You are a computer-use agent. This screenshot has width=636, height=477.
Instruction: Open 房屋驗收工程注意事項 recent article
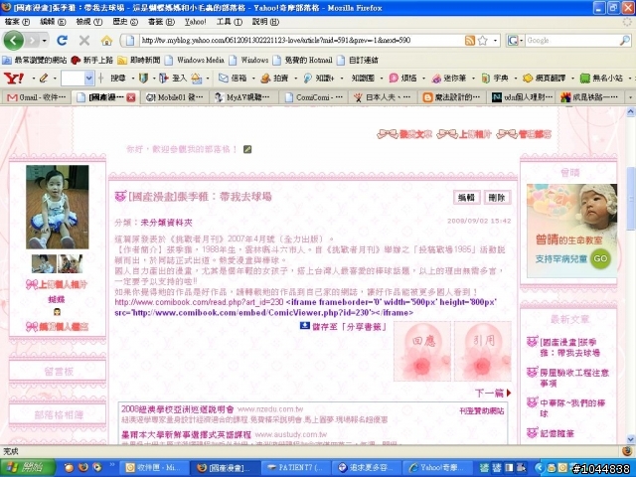pyautogui.click(x=574, y=378)
